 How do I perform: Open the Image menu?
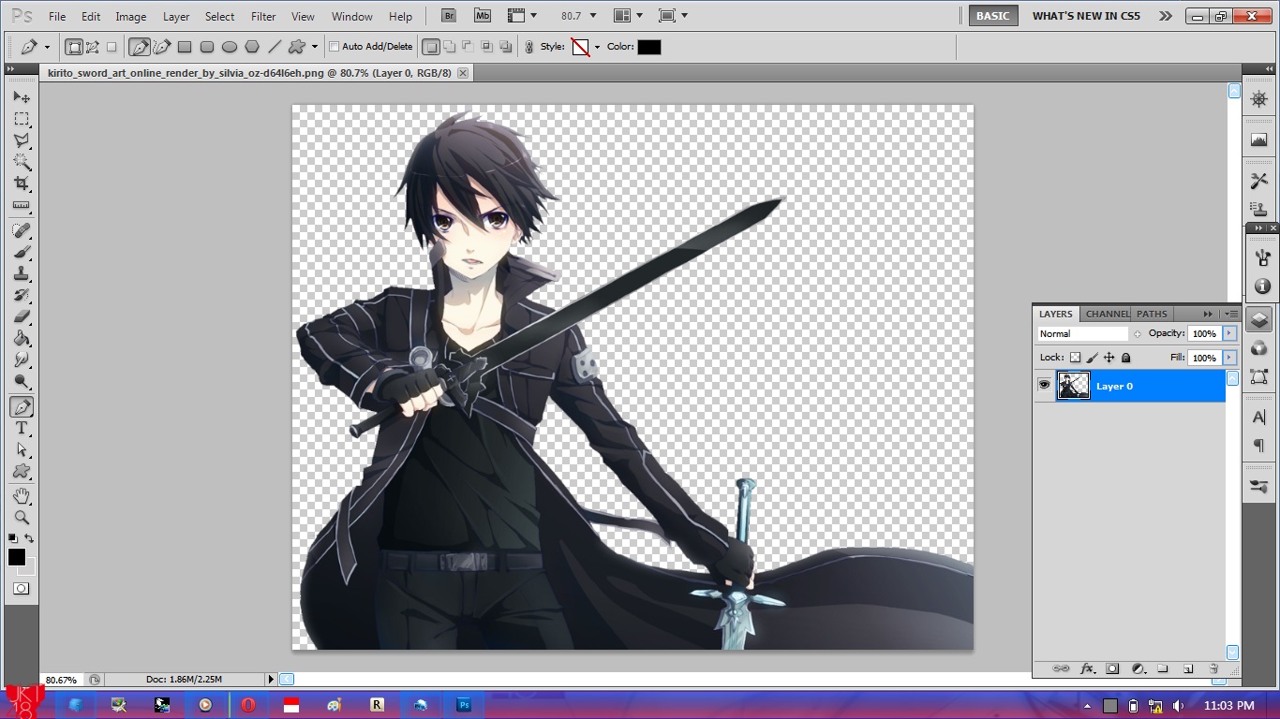130,17
